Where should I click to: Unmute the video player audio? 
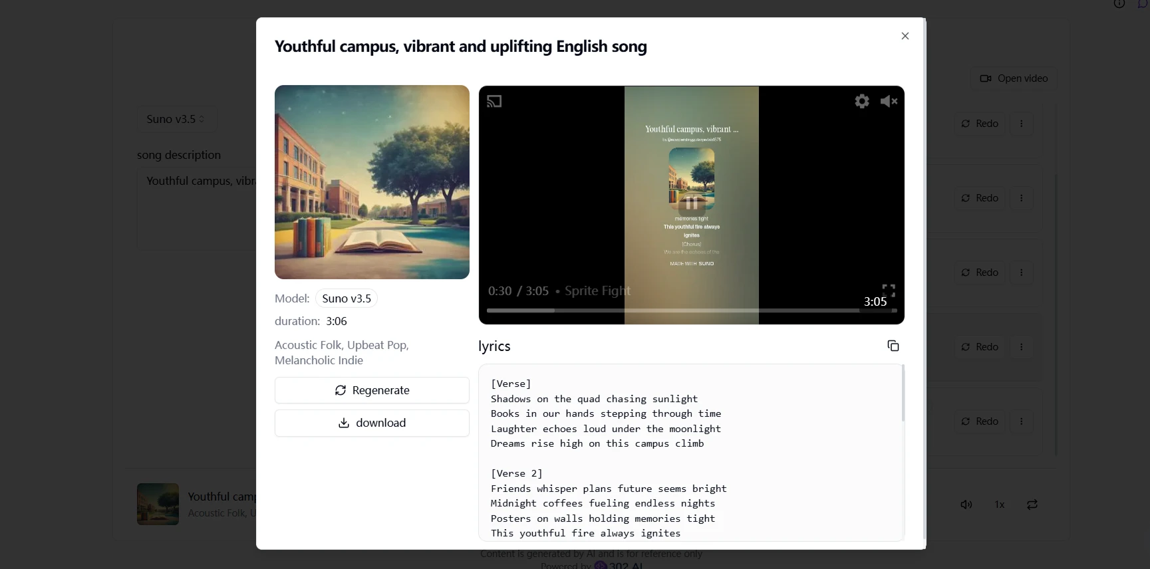pos(889,101)
